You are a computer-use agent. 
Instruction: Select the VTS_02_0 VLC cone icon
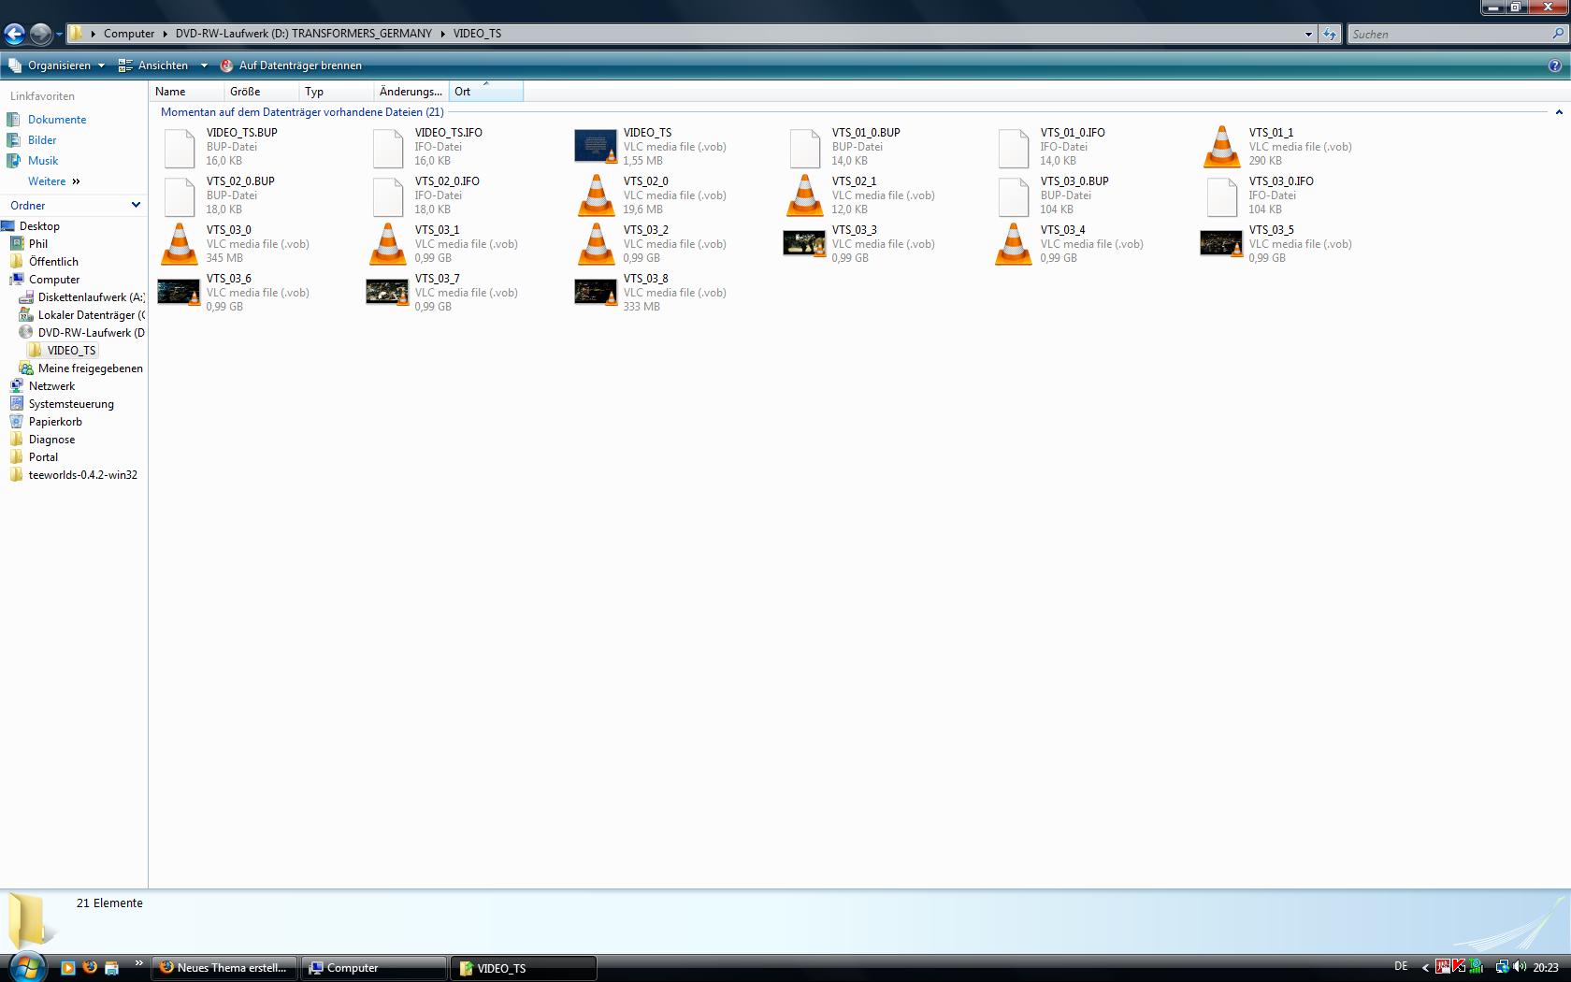pyautogui.click(x=596, y=195)
